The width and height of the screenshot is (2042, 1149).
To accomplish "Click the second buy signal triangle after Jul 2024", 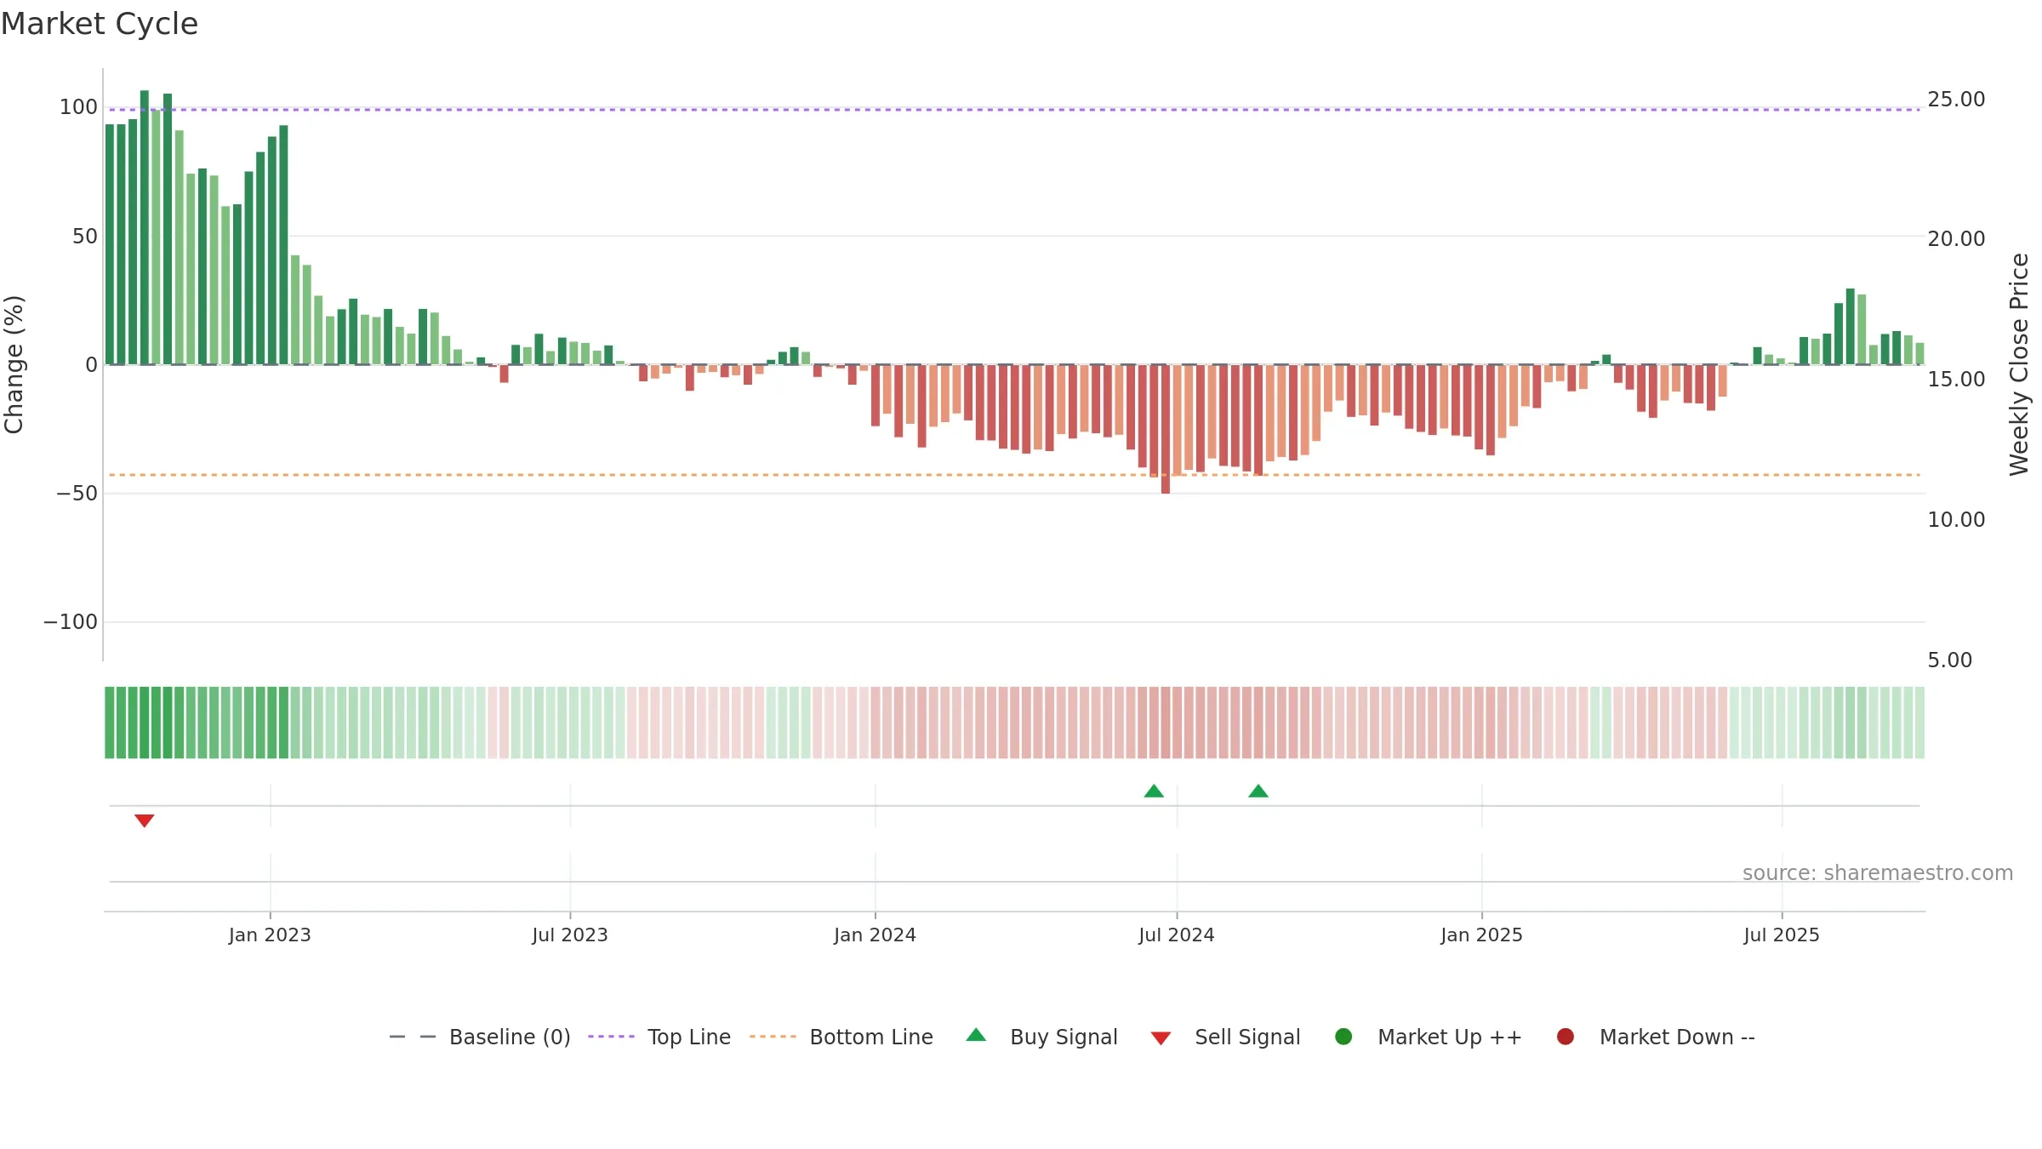I will click(x=1258, y=791).
